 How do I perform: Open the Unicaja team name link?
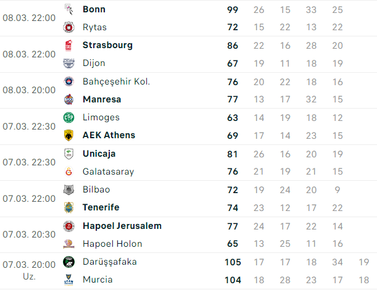point(99,154)
